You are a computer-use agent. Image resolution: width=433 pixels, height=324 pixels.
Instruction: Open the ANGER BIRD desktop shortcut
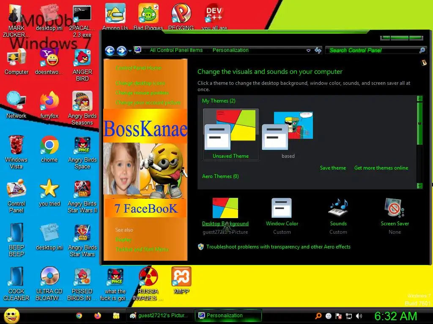[82, 65]
